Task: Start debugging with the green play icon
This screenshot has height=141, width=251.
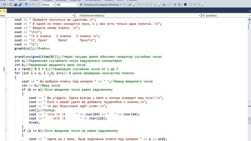Action: [x=81, y=5]
